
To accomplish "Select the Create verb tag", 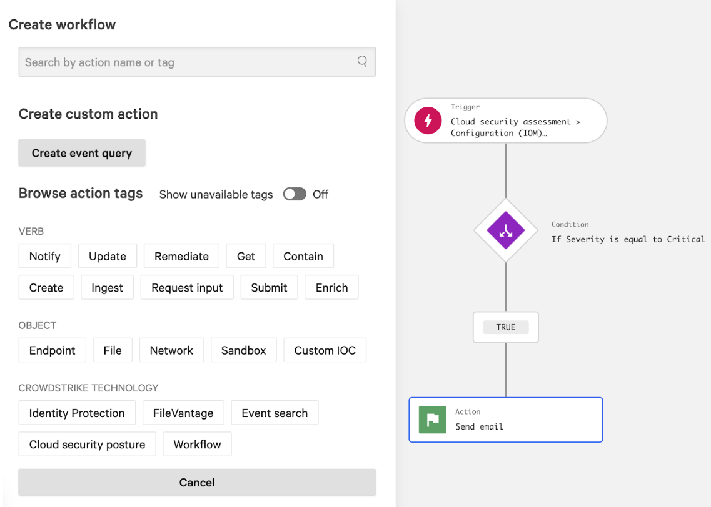I will [46, 287].
